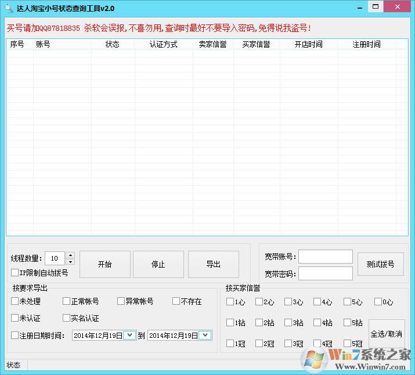The width and height of the screenshot is (415, 375).
Task: Open the start date dropdown calendar
Action: (129, 335)
